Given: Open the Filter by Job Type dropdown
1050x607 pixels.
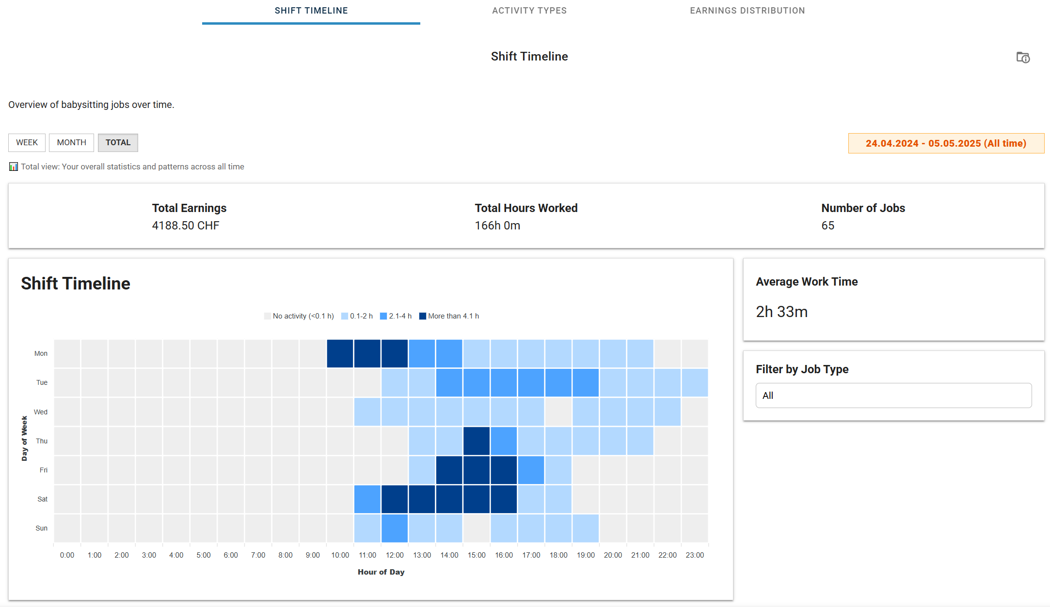Looking at the screenshot, I should click(x=893, y=395).
